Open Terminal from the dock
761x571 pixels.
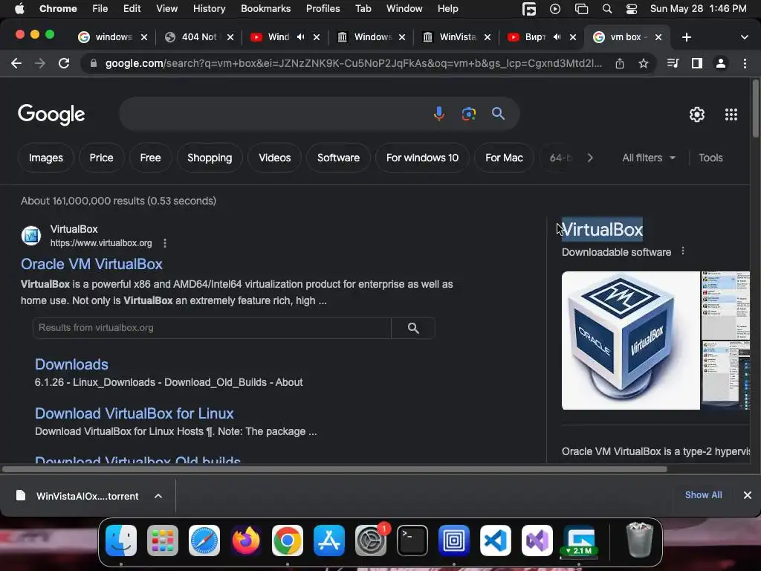click(412, 541)
